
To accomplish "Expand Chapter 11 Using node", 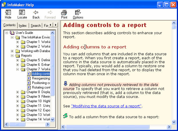I will coord(17,106).
